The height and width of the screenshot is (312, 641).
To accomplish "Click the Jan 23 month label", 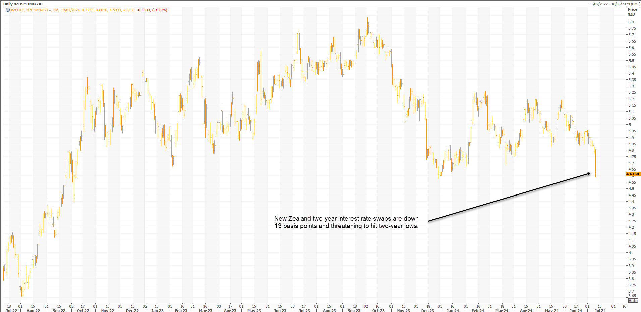I will pos(157,310).
